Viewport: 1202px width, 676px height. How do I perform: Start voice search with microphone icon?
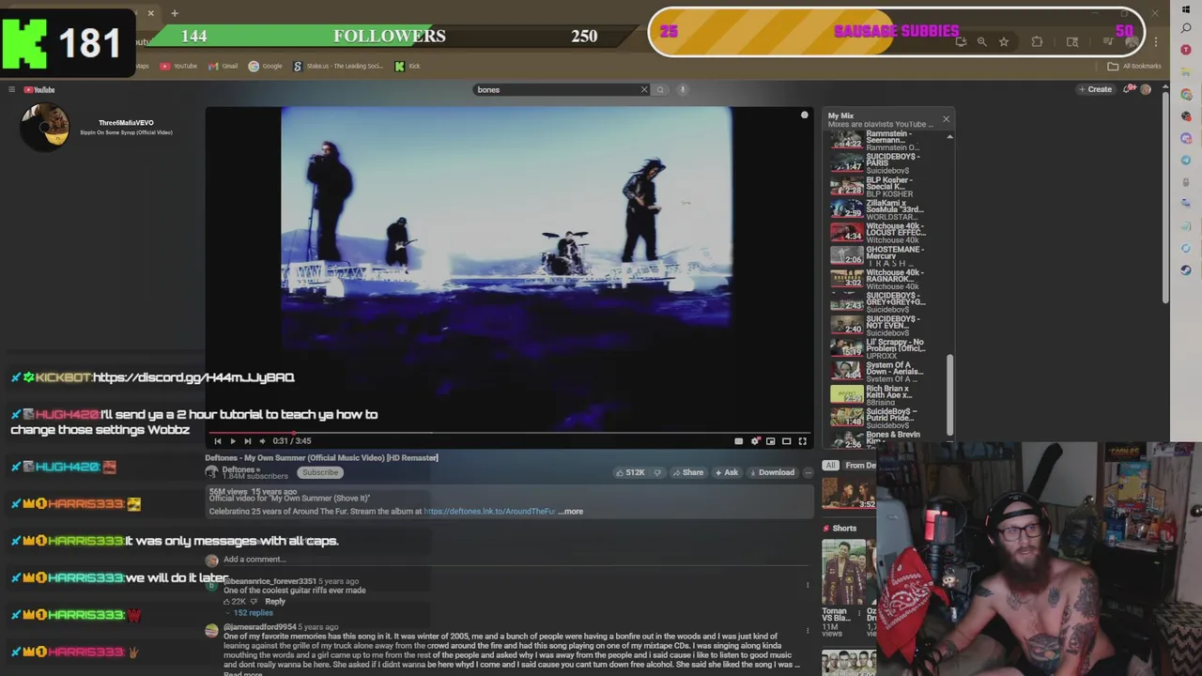[x=683, y=90]
